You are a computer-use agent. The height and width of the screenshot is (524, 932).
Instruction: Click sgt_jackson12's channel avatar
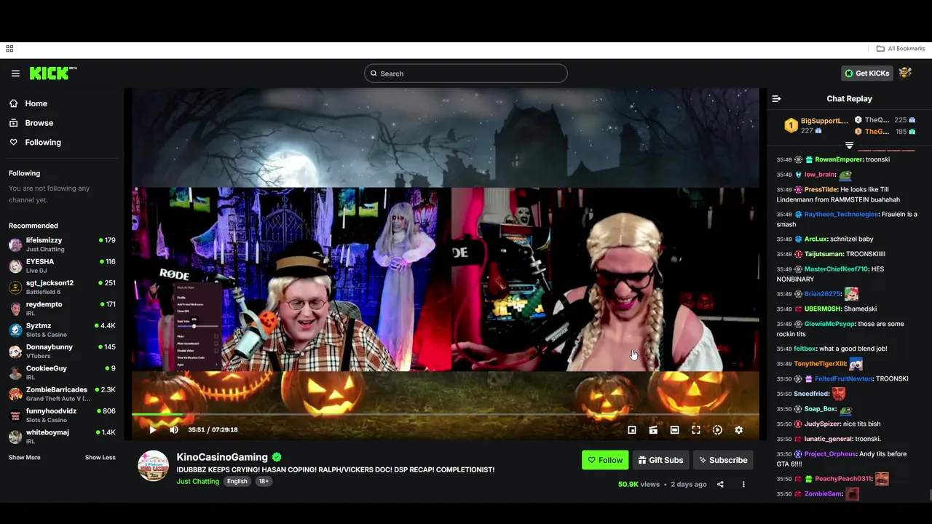pyautogui.click(x=15, y=287)
